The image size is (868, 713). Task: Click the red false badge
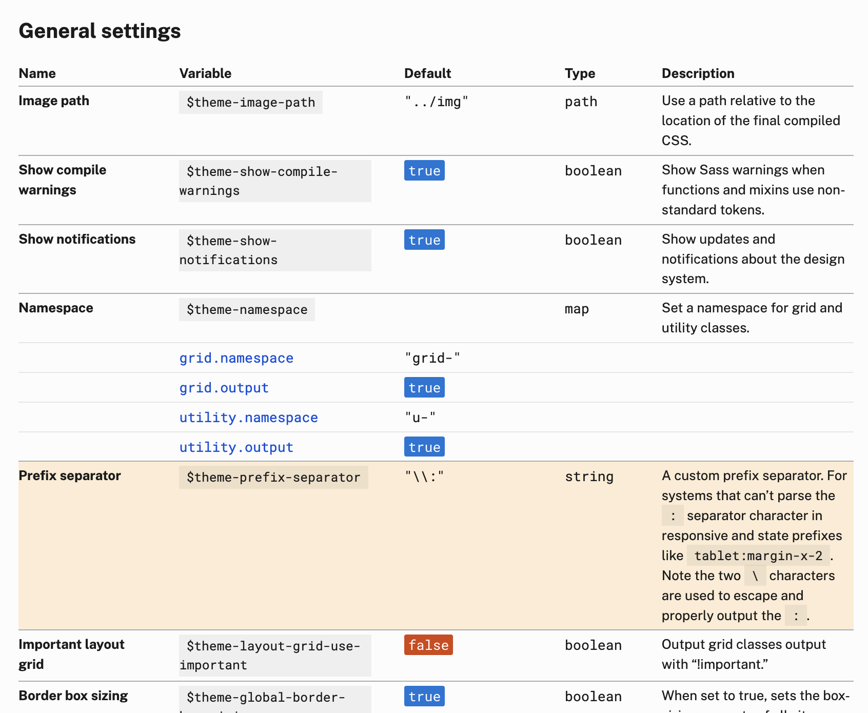pyautogui.click(x=428, y=645)
